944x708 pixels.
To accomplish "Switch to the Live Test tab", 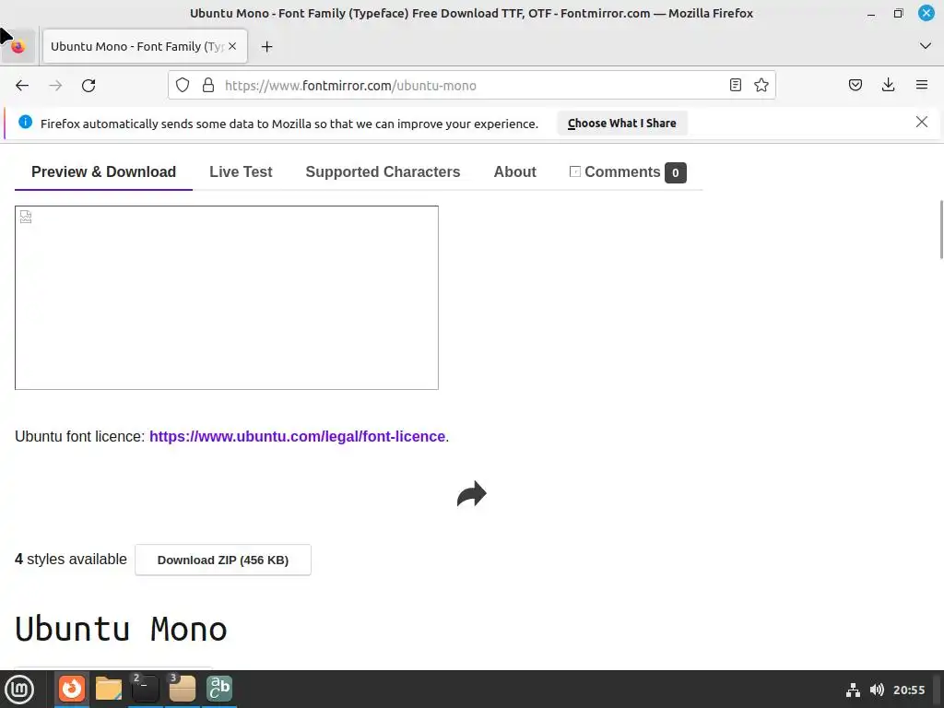I will tap(241, 172).
